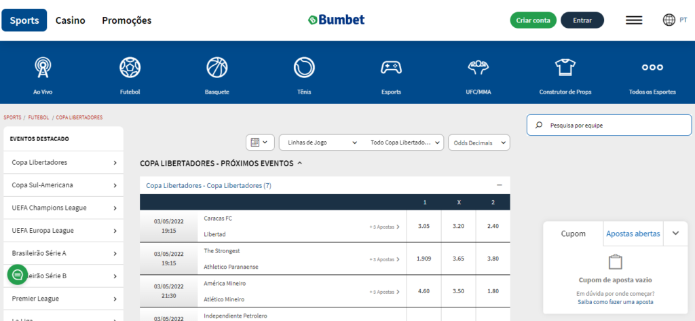Select the Tênis tennis ball icon
Screen dimensions: 695x321
(303, 68)
